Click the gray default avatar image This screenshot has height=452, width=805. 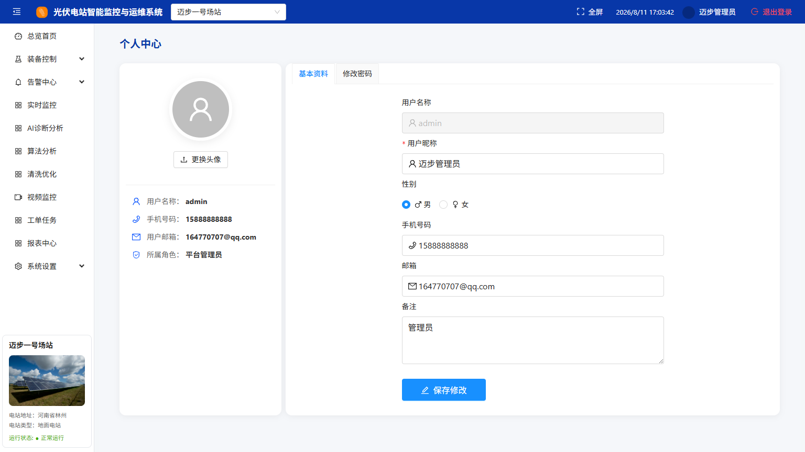tap(201, 109)
